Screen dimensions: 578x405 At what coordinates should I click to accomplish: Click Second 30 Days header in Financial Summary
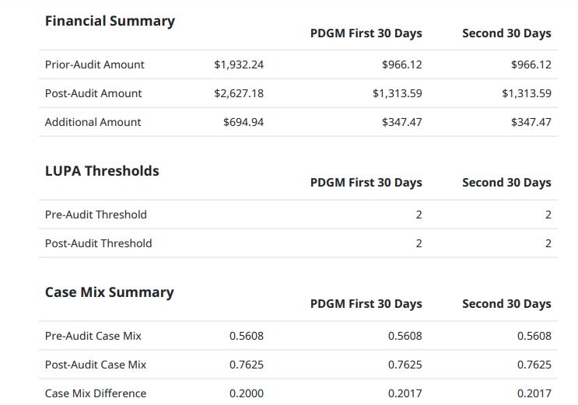click(506, 33)
